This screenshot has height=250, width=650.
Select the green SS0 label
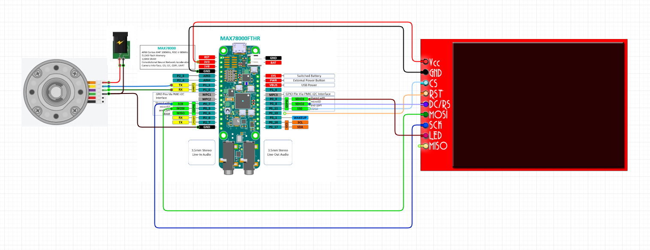[x=300, y=108]
